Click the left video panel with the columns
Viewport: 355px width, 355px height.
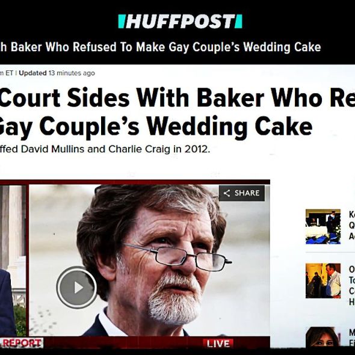(13, 261)
